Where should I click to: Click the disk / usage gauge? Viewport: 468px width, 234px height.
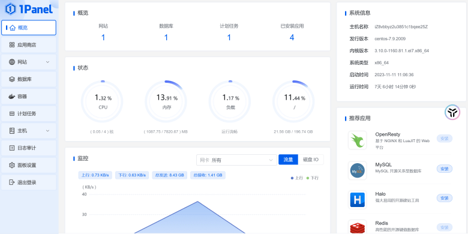(294, 101)
